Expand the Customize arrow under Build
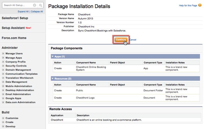 pyautogui.click(x=3, y=118)
